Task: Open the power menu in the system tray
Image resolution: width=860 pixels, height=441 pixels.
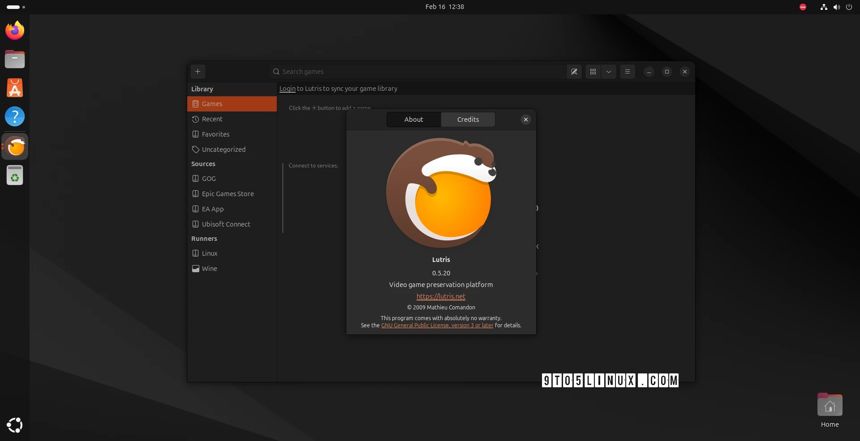Action: click(849, 7)
